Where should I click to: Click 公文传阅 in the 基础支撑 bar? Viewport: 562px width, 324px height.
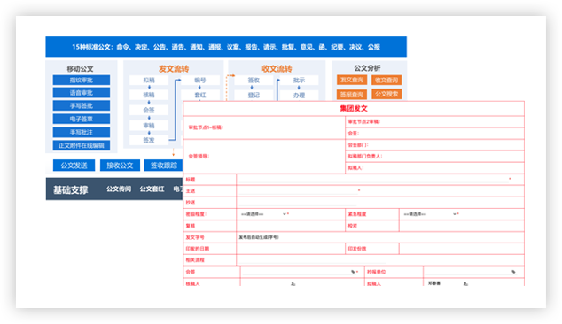[x=119, y=189]
